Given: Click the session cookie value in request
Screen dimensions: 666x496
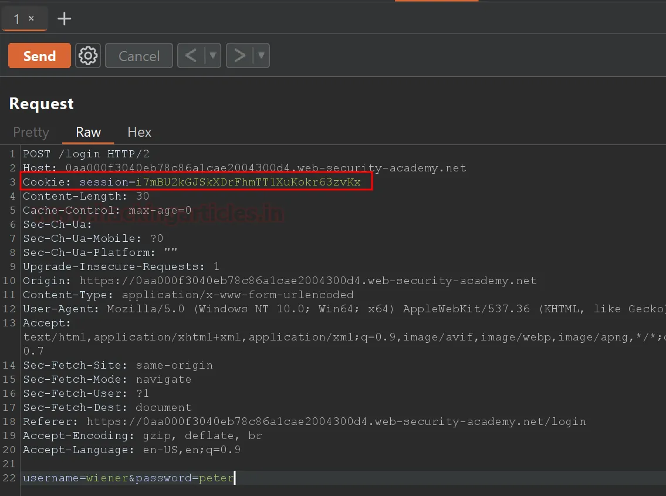Looking at the screenshot, I should [248, 183].
